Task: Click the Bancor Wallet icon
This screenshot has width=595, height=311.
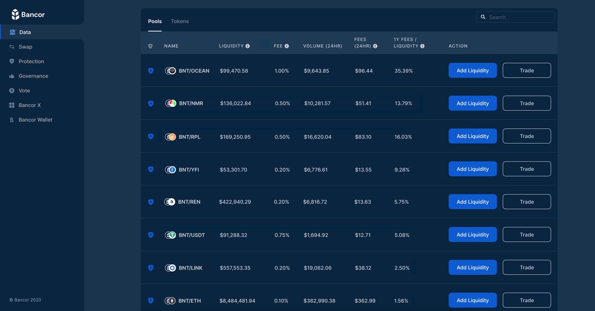Action: pyautogui.click(x=12, y=120)
